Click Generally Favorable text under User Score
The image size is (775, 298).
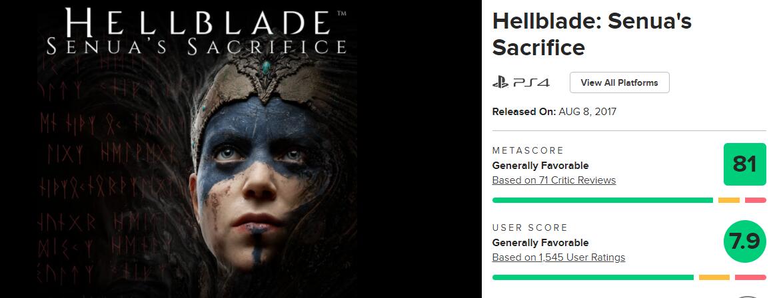[x=540, y=243]
